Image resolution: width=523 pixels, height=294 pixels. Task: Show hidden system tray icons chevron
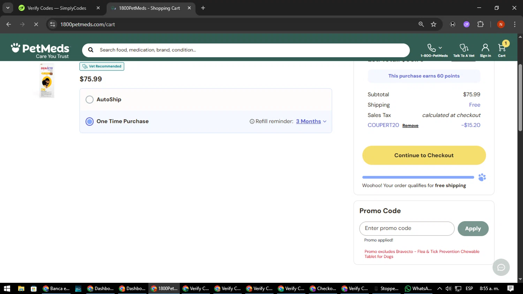439,288
